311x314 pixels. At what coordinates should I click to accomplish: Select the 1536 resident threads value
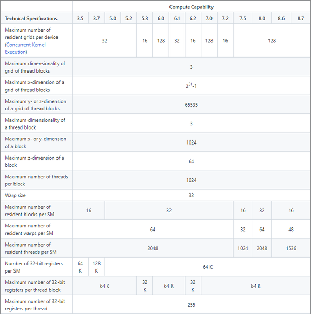291,248
